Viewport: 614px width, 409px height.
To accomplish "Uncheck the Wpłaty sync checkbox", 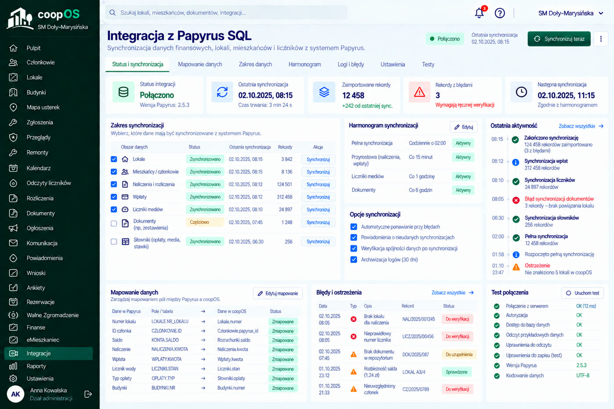I will (x=114, y=197).
